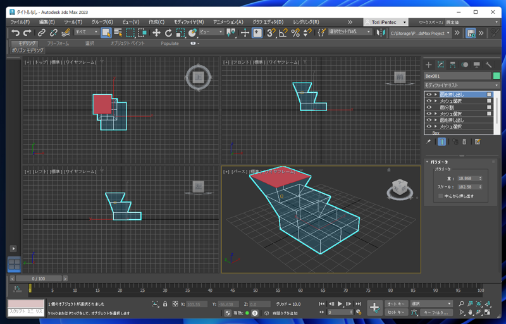Screen dimensions: 506x324
Task: Open the モディファイヤ(M) menu
Action: 188,22
